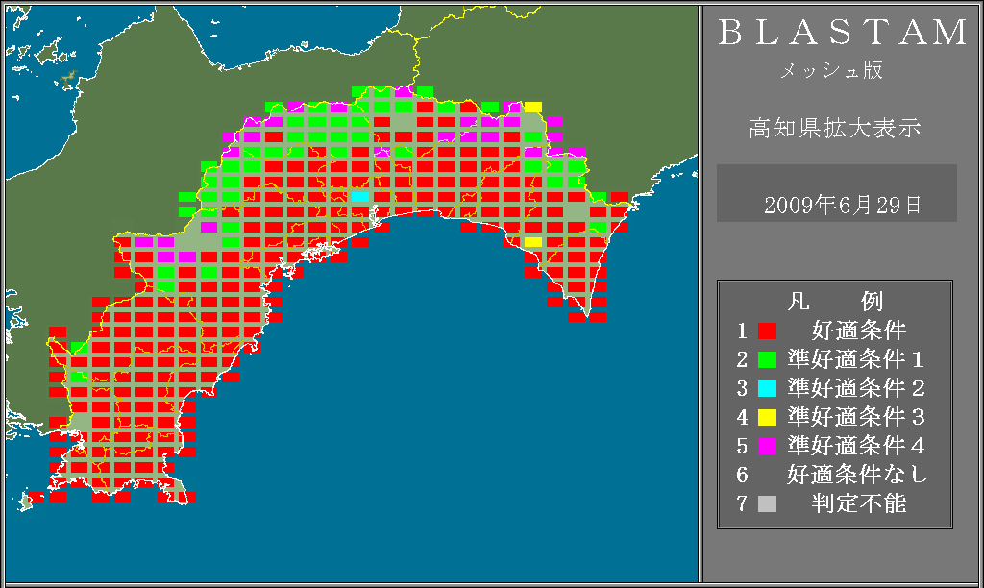Click the gray legend swatch for 判定不能

pyautogui.click(x=767, y=503)
